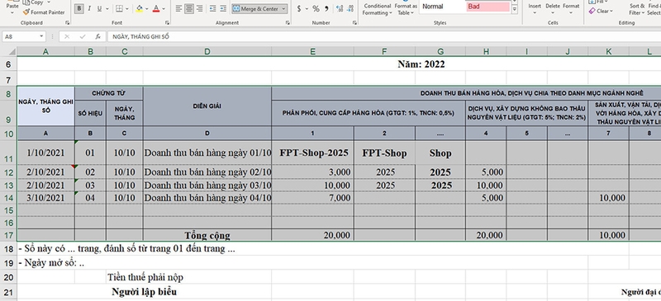Apply cell Borders button
661x301 pixels.
119,8
